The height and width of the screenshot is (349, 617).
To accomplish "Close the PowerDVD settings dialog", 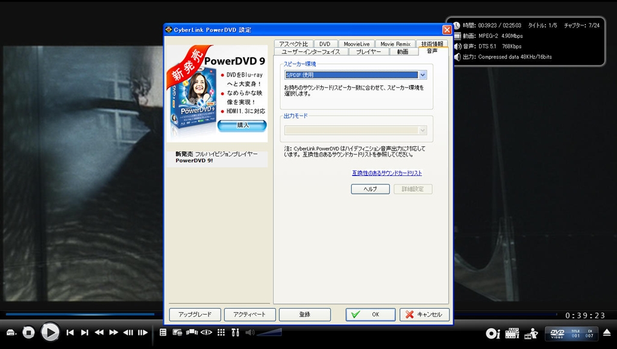I will coord(447,30).
